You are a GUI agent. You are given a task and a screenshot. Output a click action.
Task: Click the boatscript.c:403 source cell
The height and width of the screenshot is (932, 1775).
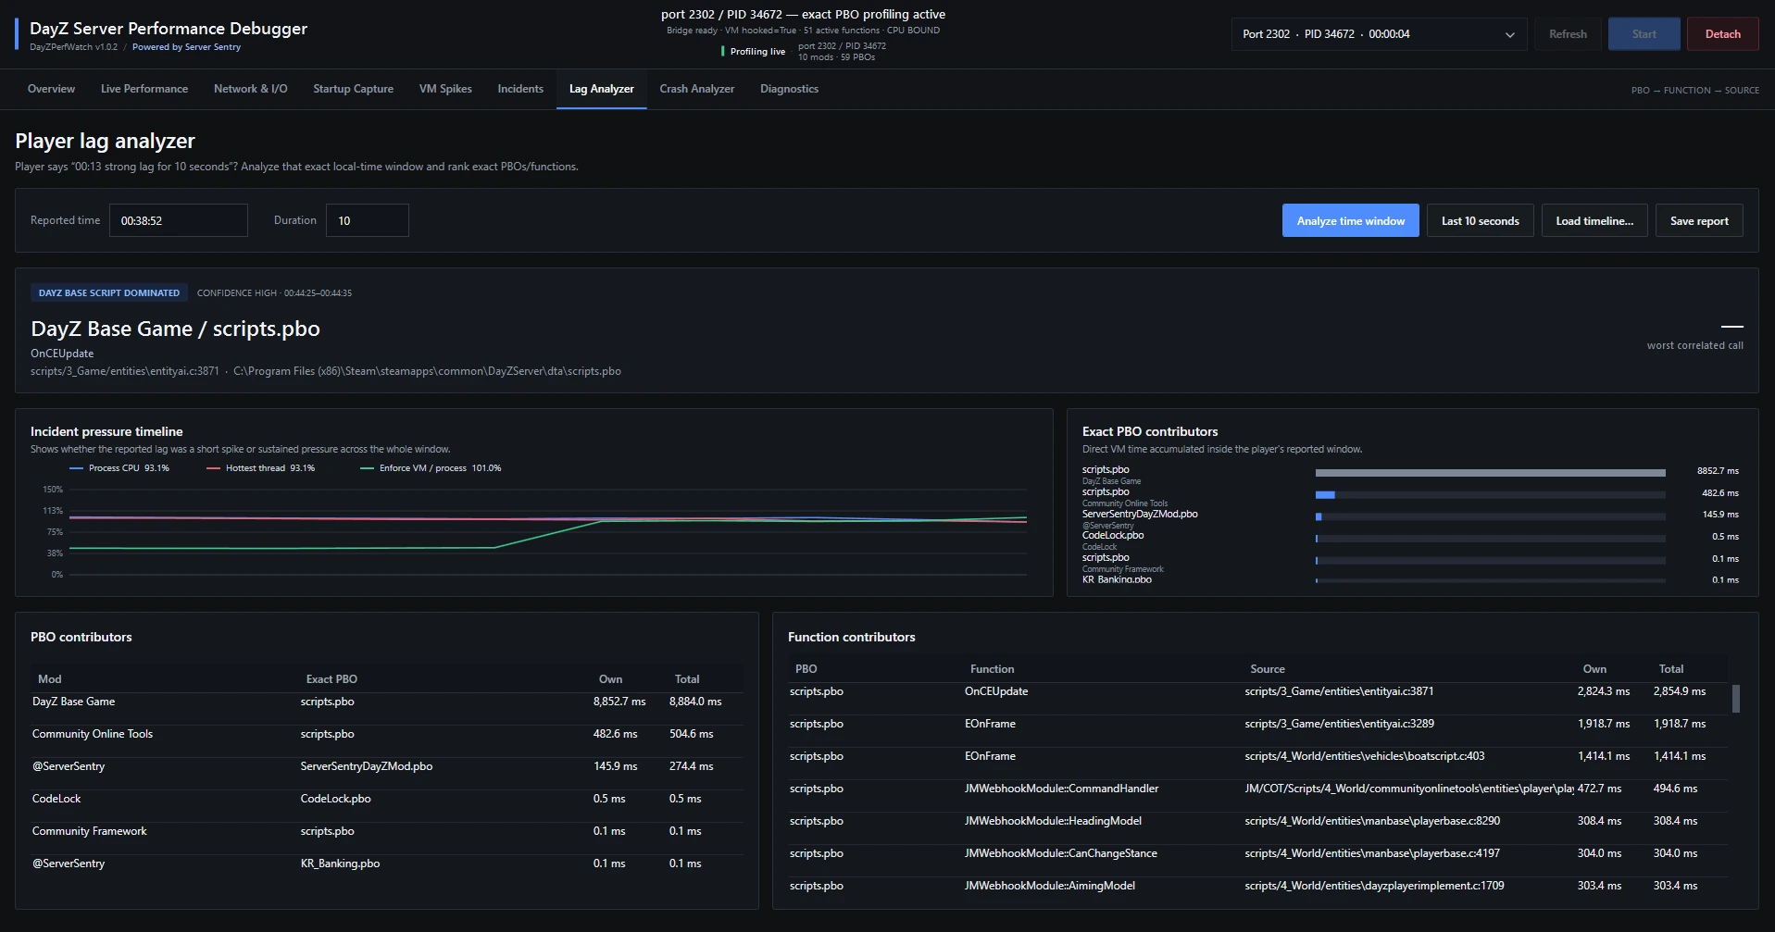[1364, 756]
